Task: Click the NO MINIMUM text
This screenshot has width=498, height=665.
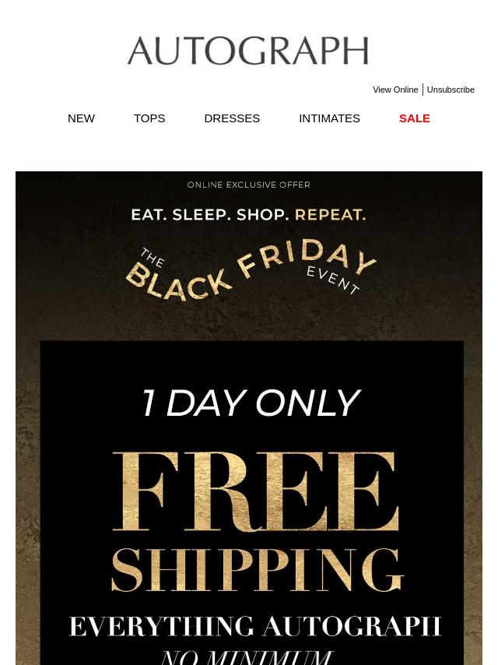Action: click(x=247, y=656)
